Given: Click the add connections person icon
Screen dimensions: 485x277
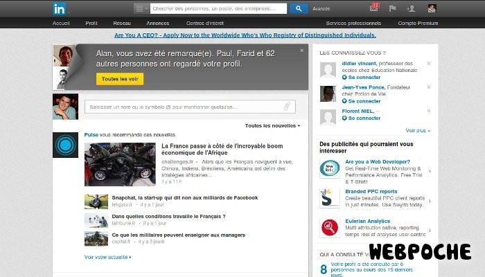Looking at the screenshot, I should pyautogui.click(x=411, y=8).
